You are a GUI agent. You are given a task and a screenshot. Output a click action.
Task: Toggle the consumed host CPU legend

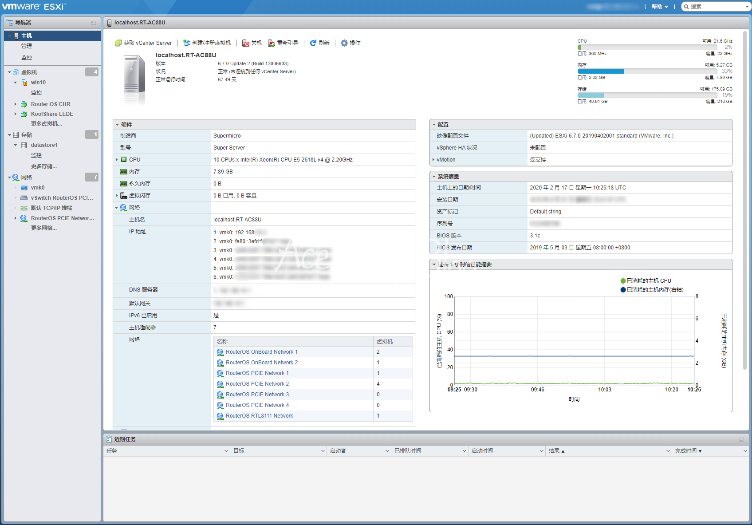(x=646, y=281)
